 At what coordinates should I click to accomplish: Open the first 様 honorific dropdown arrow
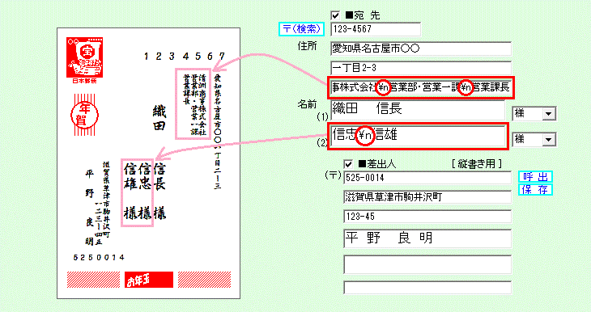(x=549, y=114)
